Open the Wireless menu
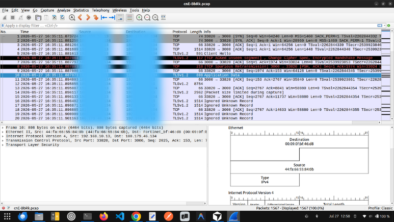 (x=119, y=10)
